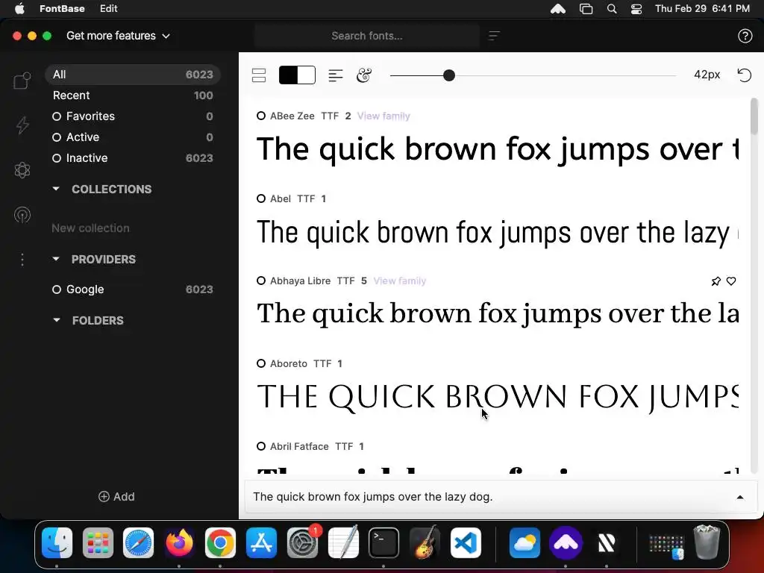Open Spotlight search in menu bar

click(x=612, y=8)
